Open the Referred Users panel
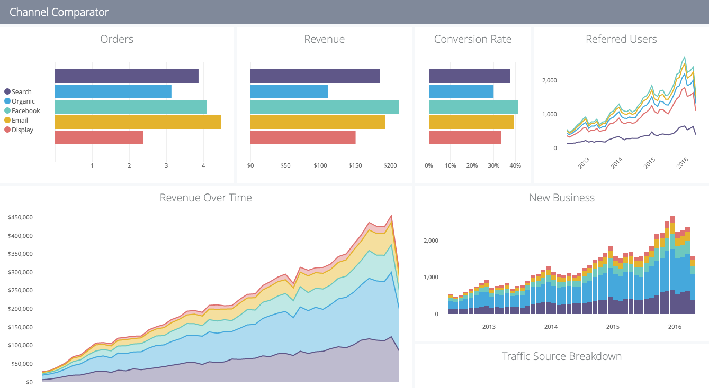The image size is (709, 388). [621, 39]
